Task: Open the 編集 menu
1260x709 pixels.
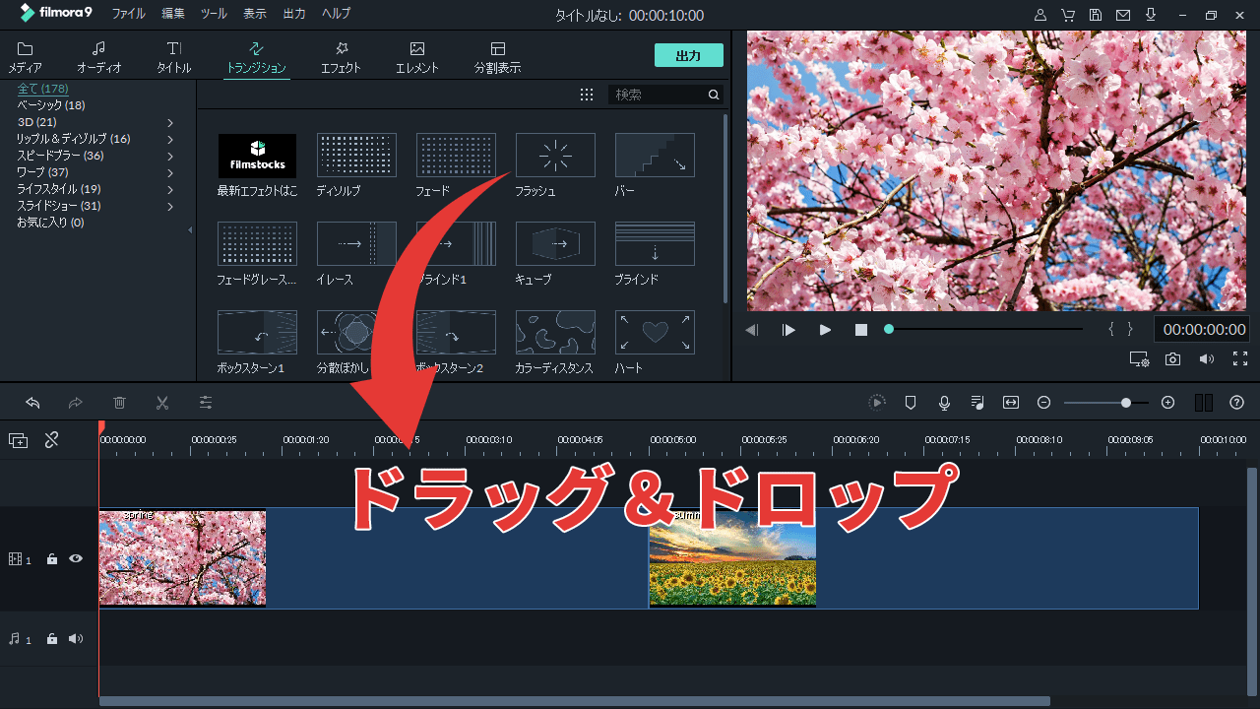Action: (x=173, y=14)
